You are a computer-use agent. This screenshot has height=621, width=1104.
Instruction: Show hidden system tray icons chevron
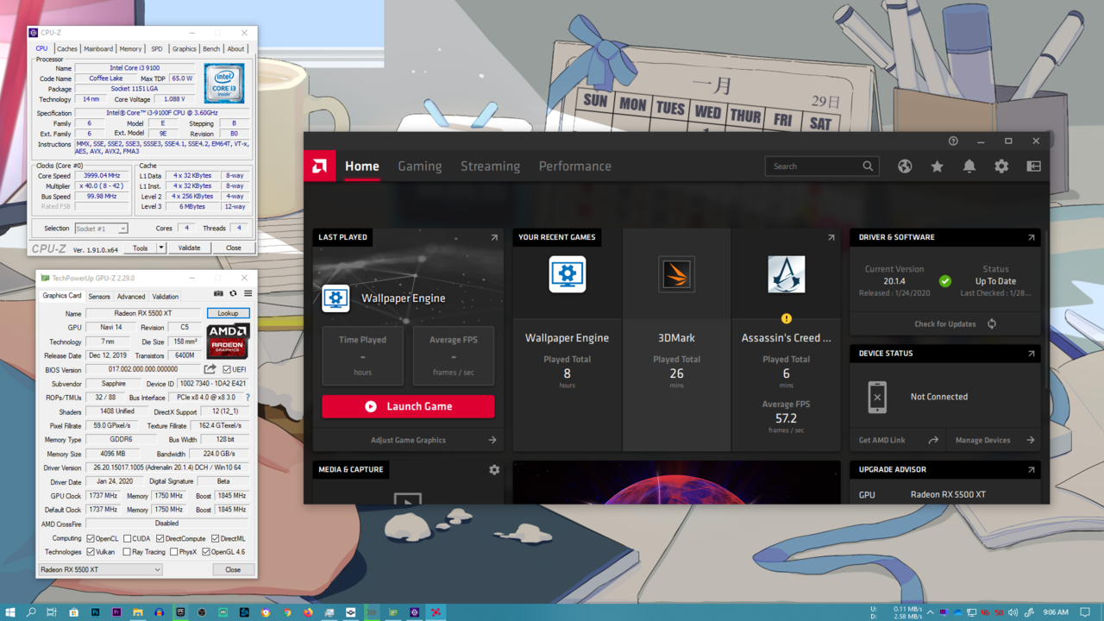pos(930,612)
